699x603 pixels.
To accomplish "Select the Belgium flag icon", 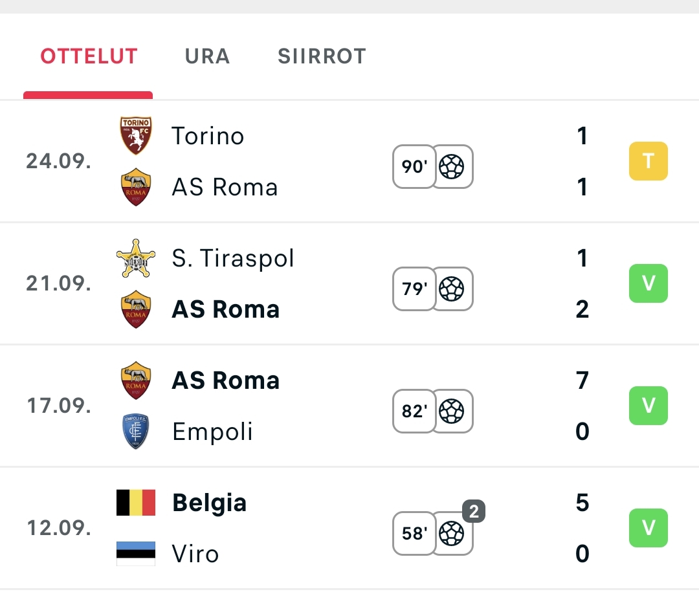I will [136, 502].
